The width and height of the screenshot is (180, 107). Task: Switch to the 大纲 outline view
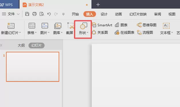coord(21,45)
